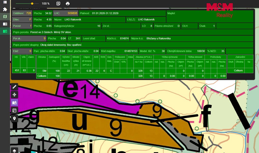Open the map layers icon
259x153 pixels.
click(x=14, y=150)
